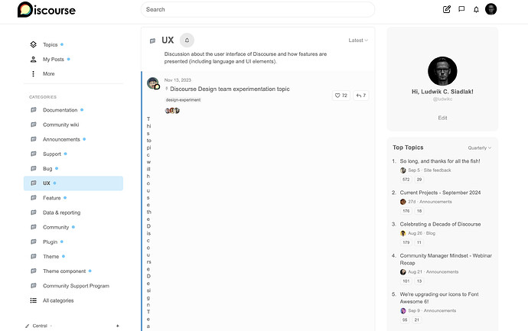Viewport: 528px width, 331px height.
Task: Toggle UX category notification bell
Action: (x=187, y=41)
